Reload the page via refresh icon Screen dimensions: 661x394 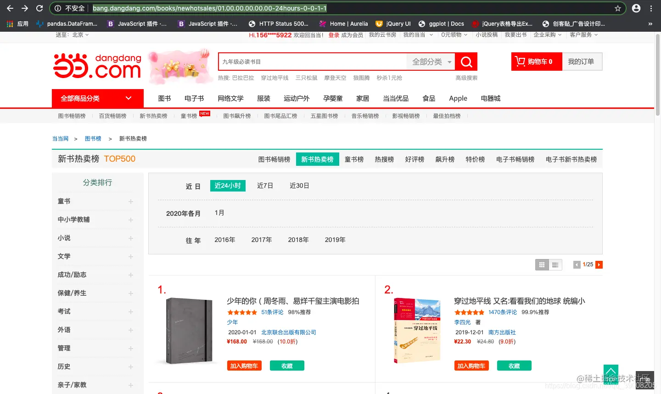point(39,8)
